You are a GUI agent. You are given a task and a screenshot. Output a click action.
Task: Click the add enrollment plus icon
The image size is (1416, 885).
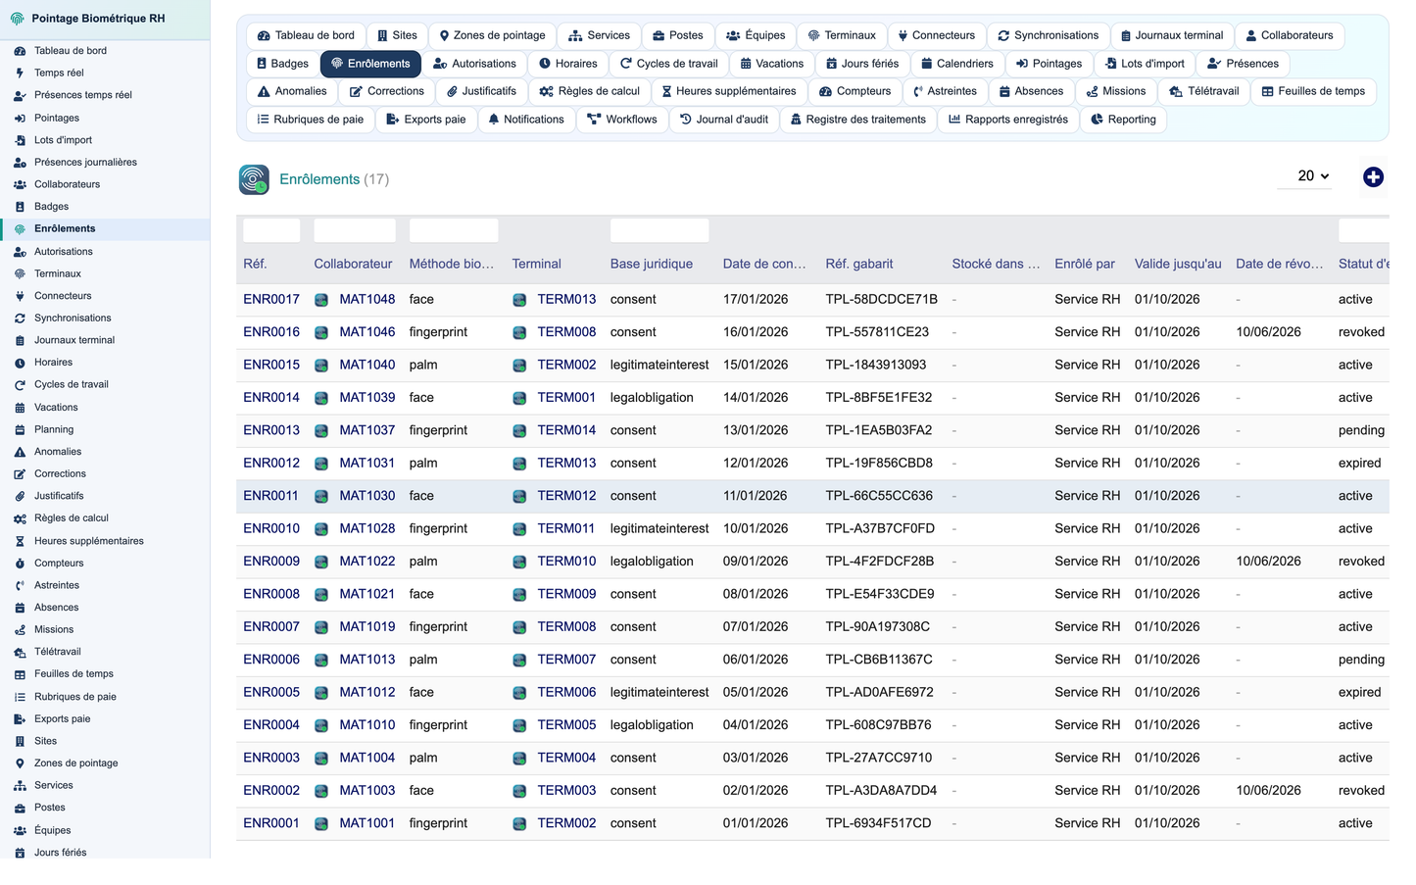[1373, 177]
